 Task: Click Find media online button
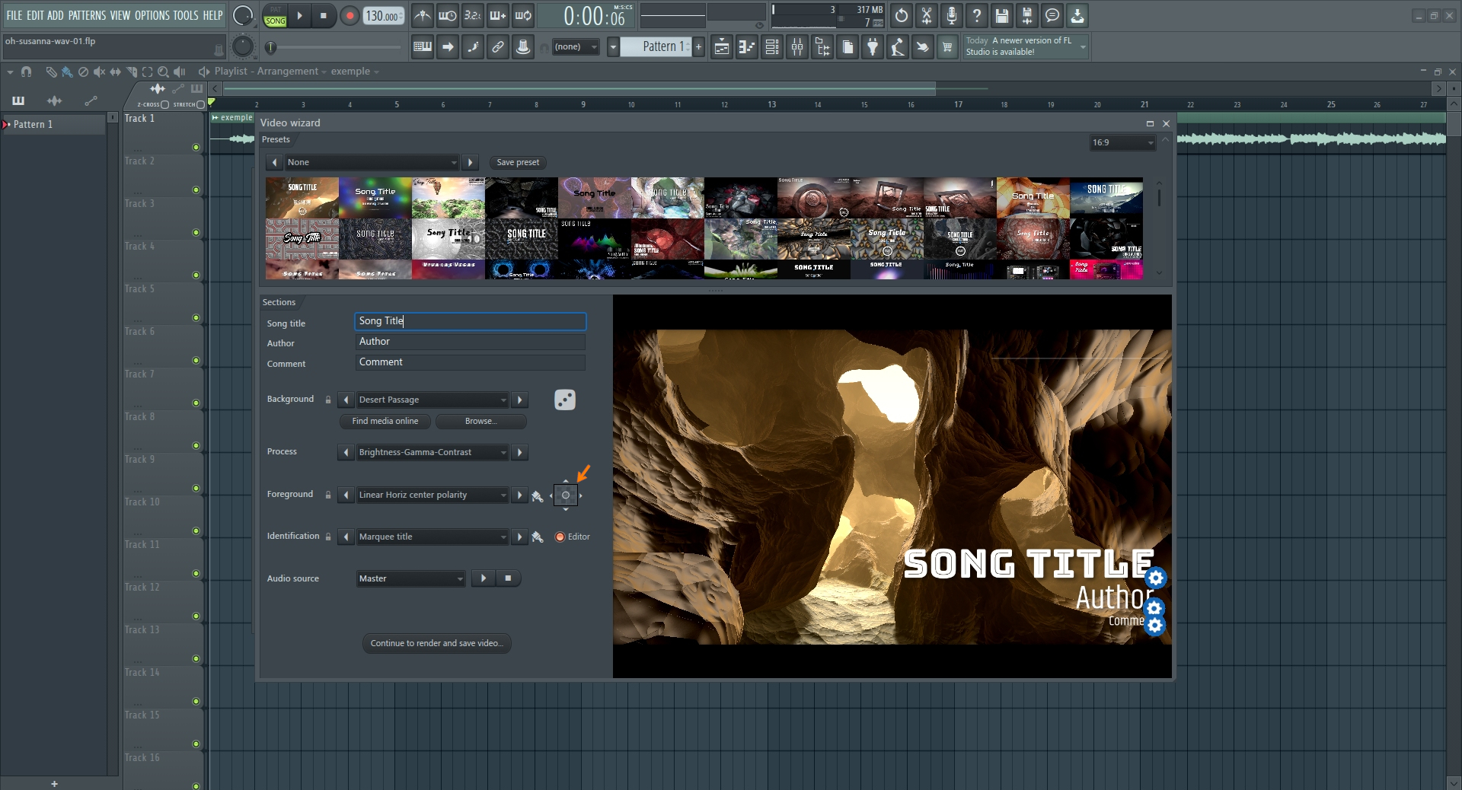click(x=385, y=421)
